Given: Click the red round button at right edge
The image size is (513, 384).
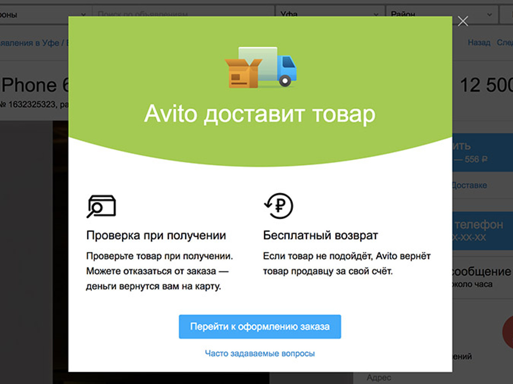Looking at the screenshot, I should click(508, 332).
